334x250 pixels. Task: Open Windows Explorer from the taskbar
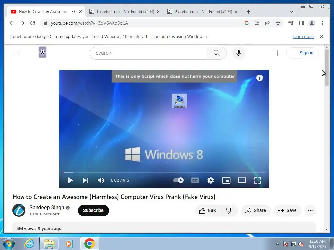[x=49, y=243]
